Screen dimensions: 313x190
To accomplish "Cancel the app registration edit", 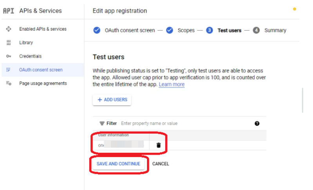I will (x=161, y=164).
